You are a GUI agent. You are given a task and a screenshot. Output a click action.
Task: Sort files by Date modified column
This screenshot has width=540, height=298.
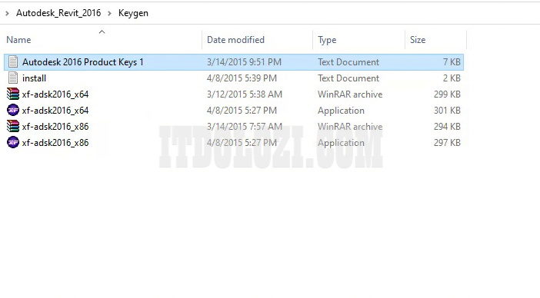235,40
